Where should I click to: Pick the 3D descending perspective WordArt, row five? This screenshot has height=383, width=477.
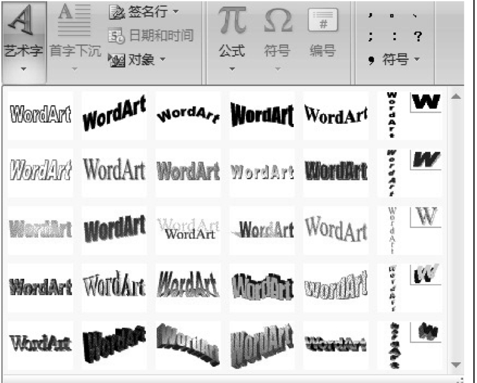tap(188, 345)
